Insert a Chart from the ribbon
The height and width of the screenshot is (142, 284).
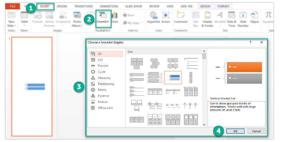114,18
